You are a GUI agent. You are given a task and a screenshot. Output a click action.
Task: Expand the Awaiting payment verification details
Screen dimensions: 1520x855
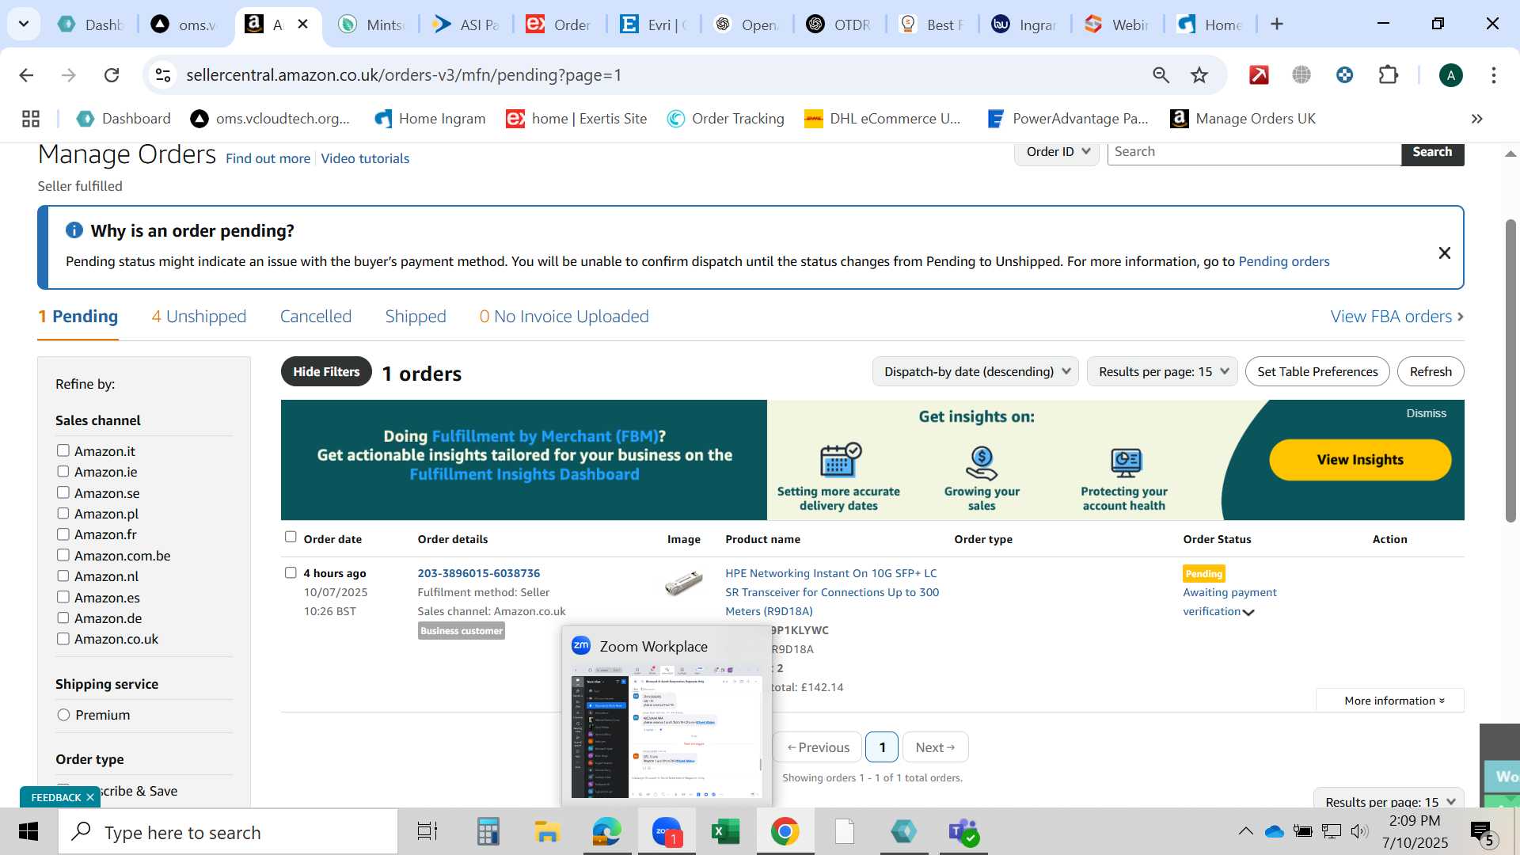click(x=1248, y=612)
